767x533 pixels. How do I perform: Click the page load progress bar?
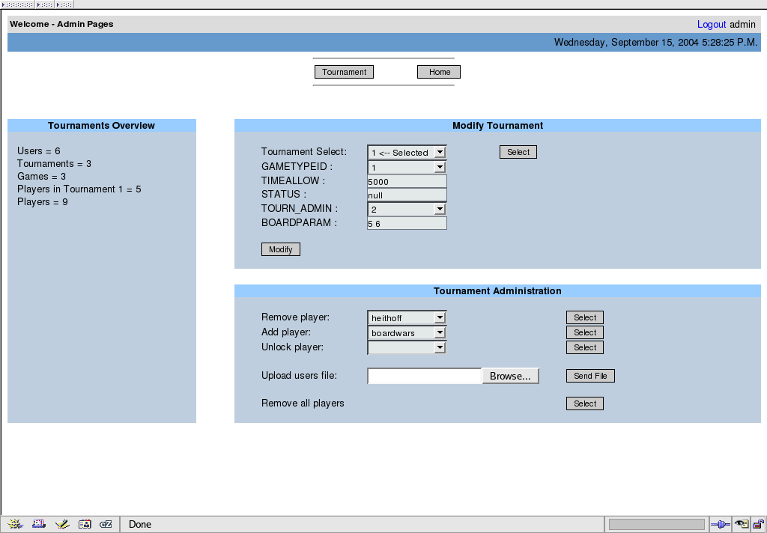pos(656,524)
